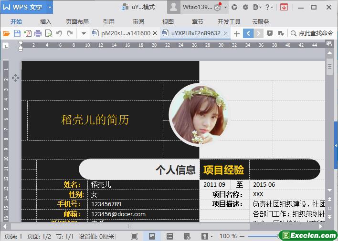Viewport: 338px width, 241px height.
Task: Click the open folder icon in quick toolbar
Action: pos(6,33)
